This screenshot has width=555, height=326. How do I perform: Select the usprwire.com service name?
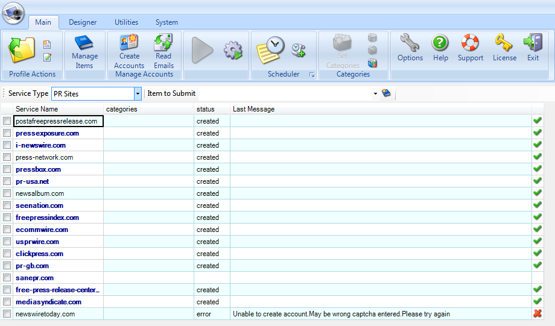pos(37,242)
